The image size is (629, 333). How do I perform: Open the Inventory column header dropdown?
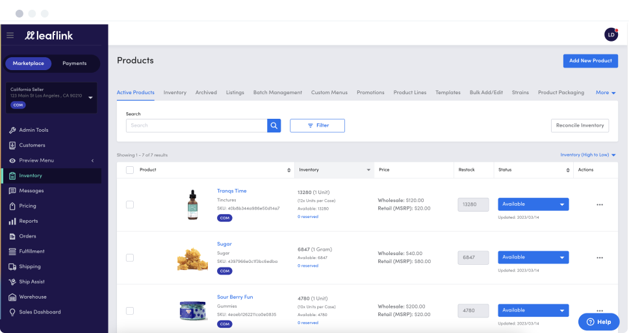tap(368, 170)
